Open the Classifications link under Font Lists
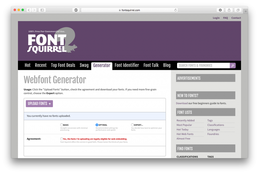 [x=215, y=125]
